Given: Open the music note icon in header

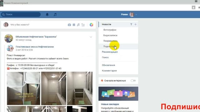Looking at the screenshot, I should coord(55,15).
